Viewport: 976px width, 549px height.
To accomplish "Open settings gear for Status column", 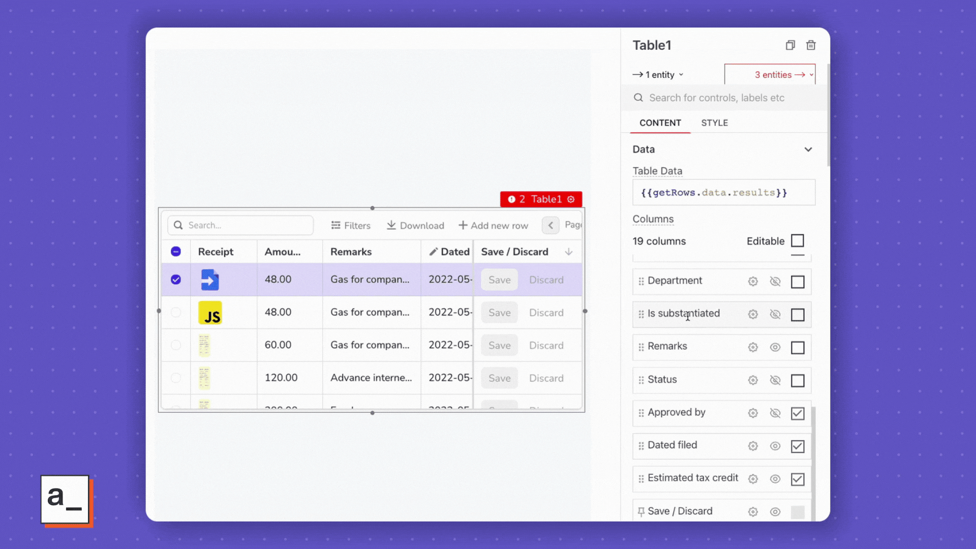I will point(753,380).
